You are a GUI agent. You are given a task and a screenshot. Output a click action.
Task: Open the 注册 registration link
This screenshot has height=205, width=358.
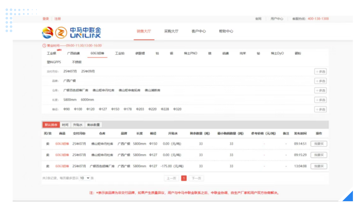[x=58, y=19]
